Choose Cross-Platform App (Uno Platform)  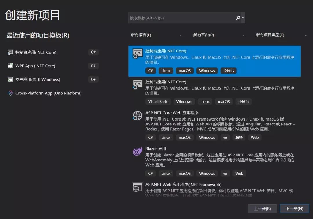(x=48, y=93)
